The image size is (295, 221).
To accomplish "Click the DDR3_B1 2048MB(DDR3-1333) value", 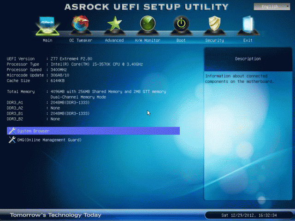I will point(70,113).
